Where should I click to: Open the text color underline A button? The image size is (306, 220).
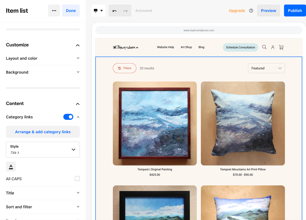(x=11, y=166)
